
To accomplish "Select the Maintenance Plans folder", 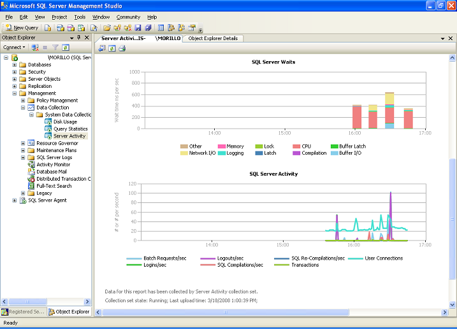I will 56,150.
